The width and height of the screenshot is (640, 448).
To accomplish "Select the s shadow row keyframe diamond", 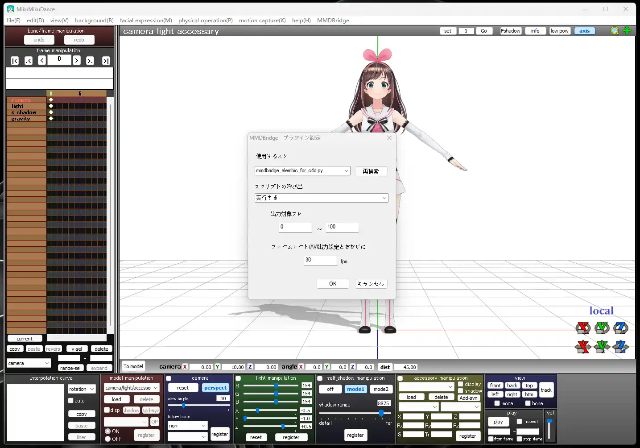I will [51, 112].
